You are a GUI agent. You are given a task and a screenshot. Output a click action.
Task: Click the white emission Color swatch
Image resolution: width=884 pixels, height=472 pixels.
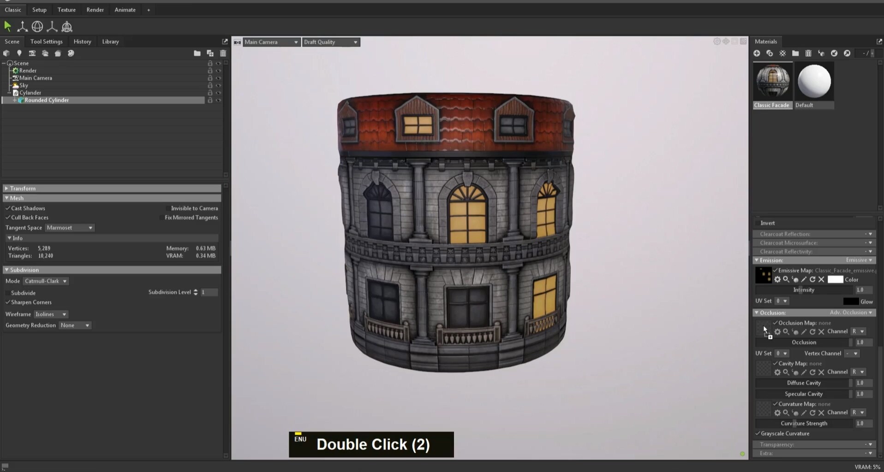(835, 279)
